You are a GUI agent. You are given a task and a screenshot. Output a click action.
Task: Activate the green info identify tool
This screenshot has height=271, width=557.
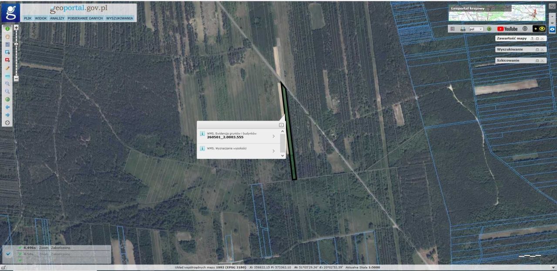click(7, 29)
